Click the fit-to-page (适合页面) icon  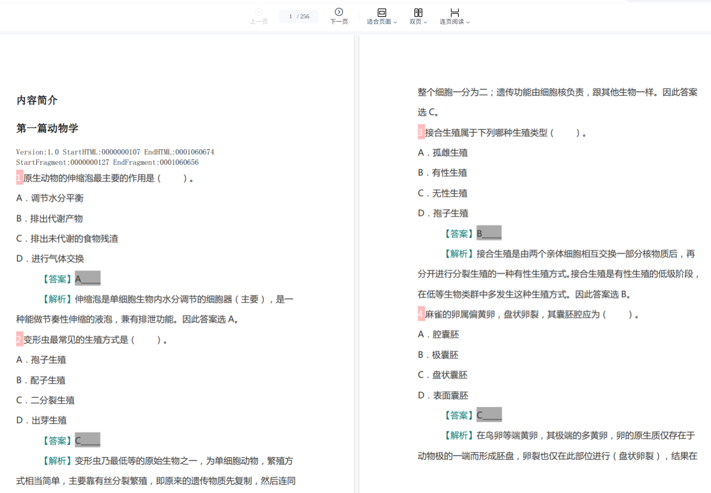[382, 12]
